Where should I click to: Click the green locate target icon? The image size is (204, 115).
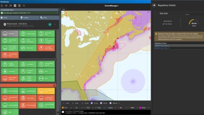pos(50,24)
